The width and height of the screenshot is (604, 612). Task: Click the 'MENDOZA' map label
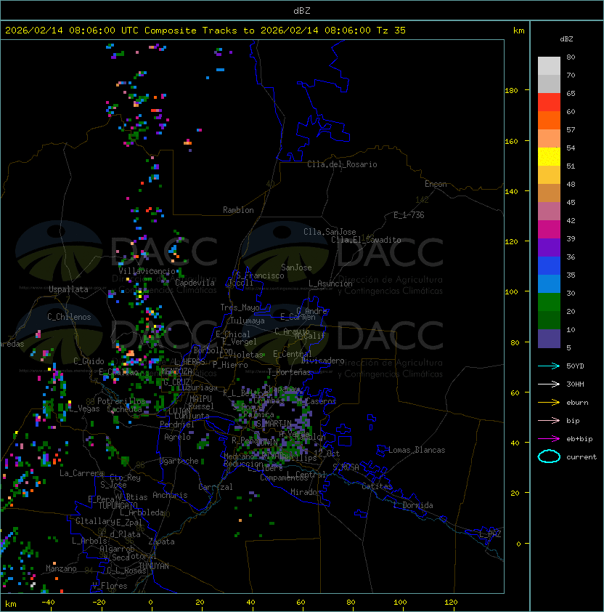(176, 371)
